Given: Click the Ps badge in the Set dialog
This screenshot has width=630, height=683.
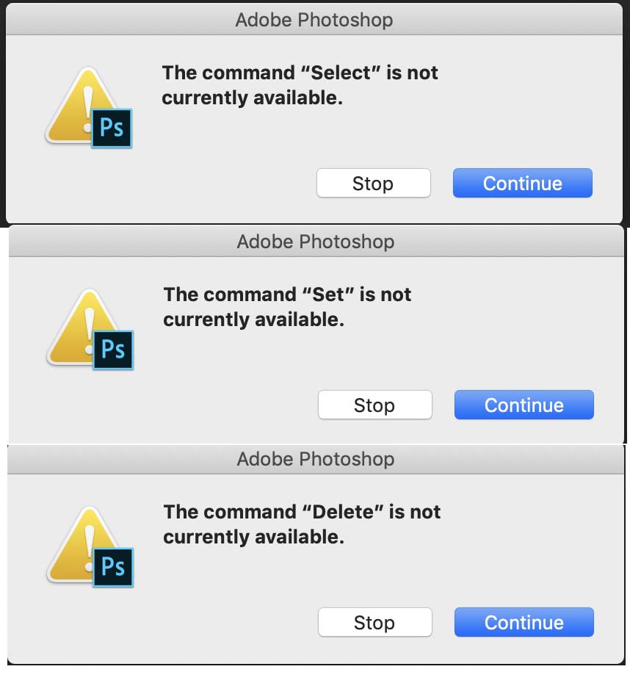Looking at the screenshot, I should pyautogui.click(x=113, y=350).
